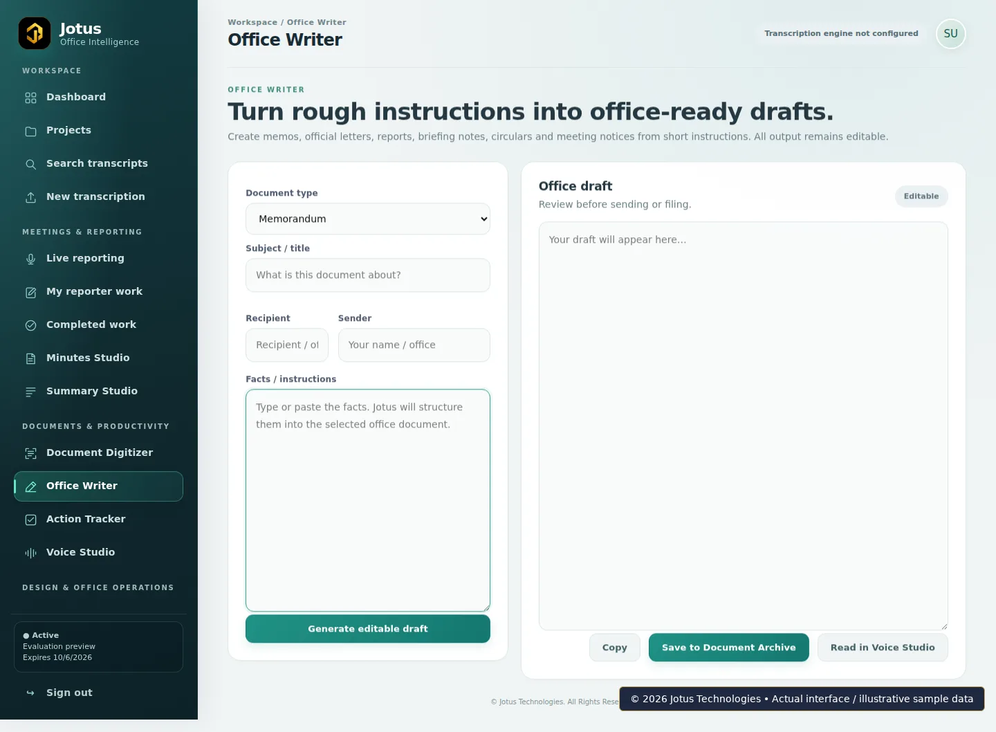Save to Document Archive
The image size is (996, 732).
728,648
